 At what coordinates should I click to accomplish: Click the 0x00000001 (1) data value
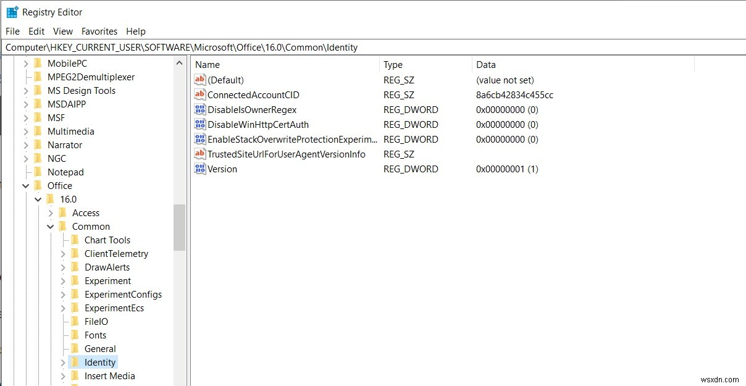[507, 169]
